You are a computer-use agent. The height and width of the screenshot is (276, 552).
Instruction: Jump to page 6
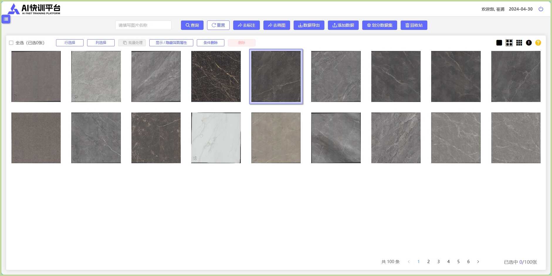tap(468, 262)
